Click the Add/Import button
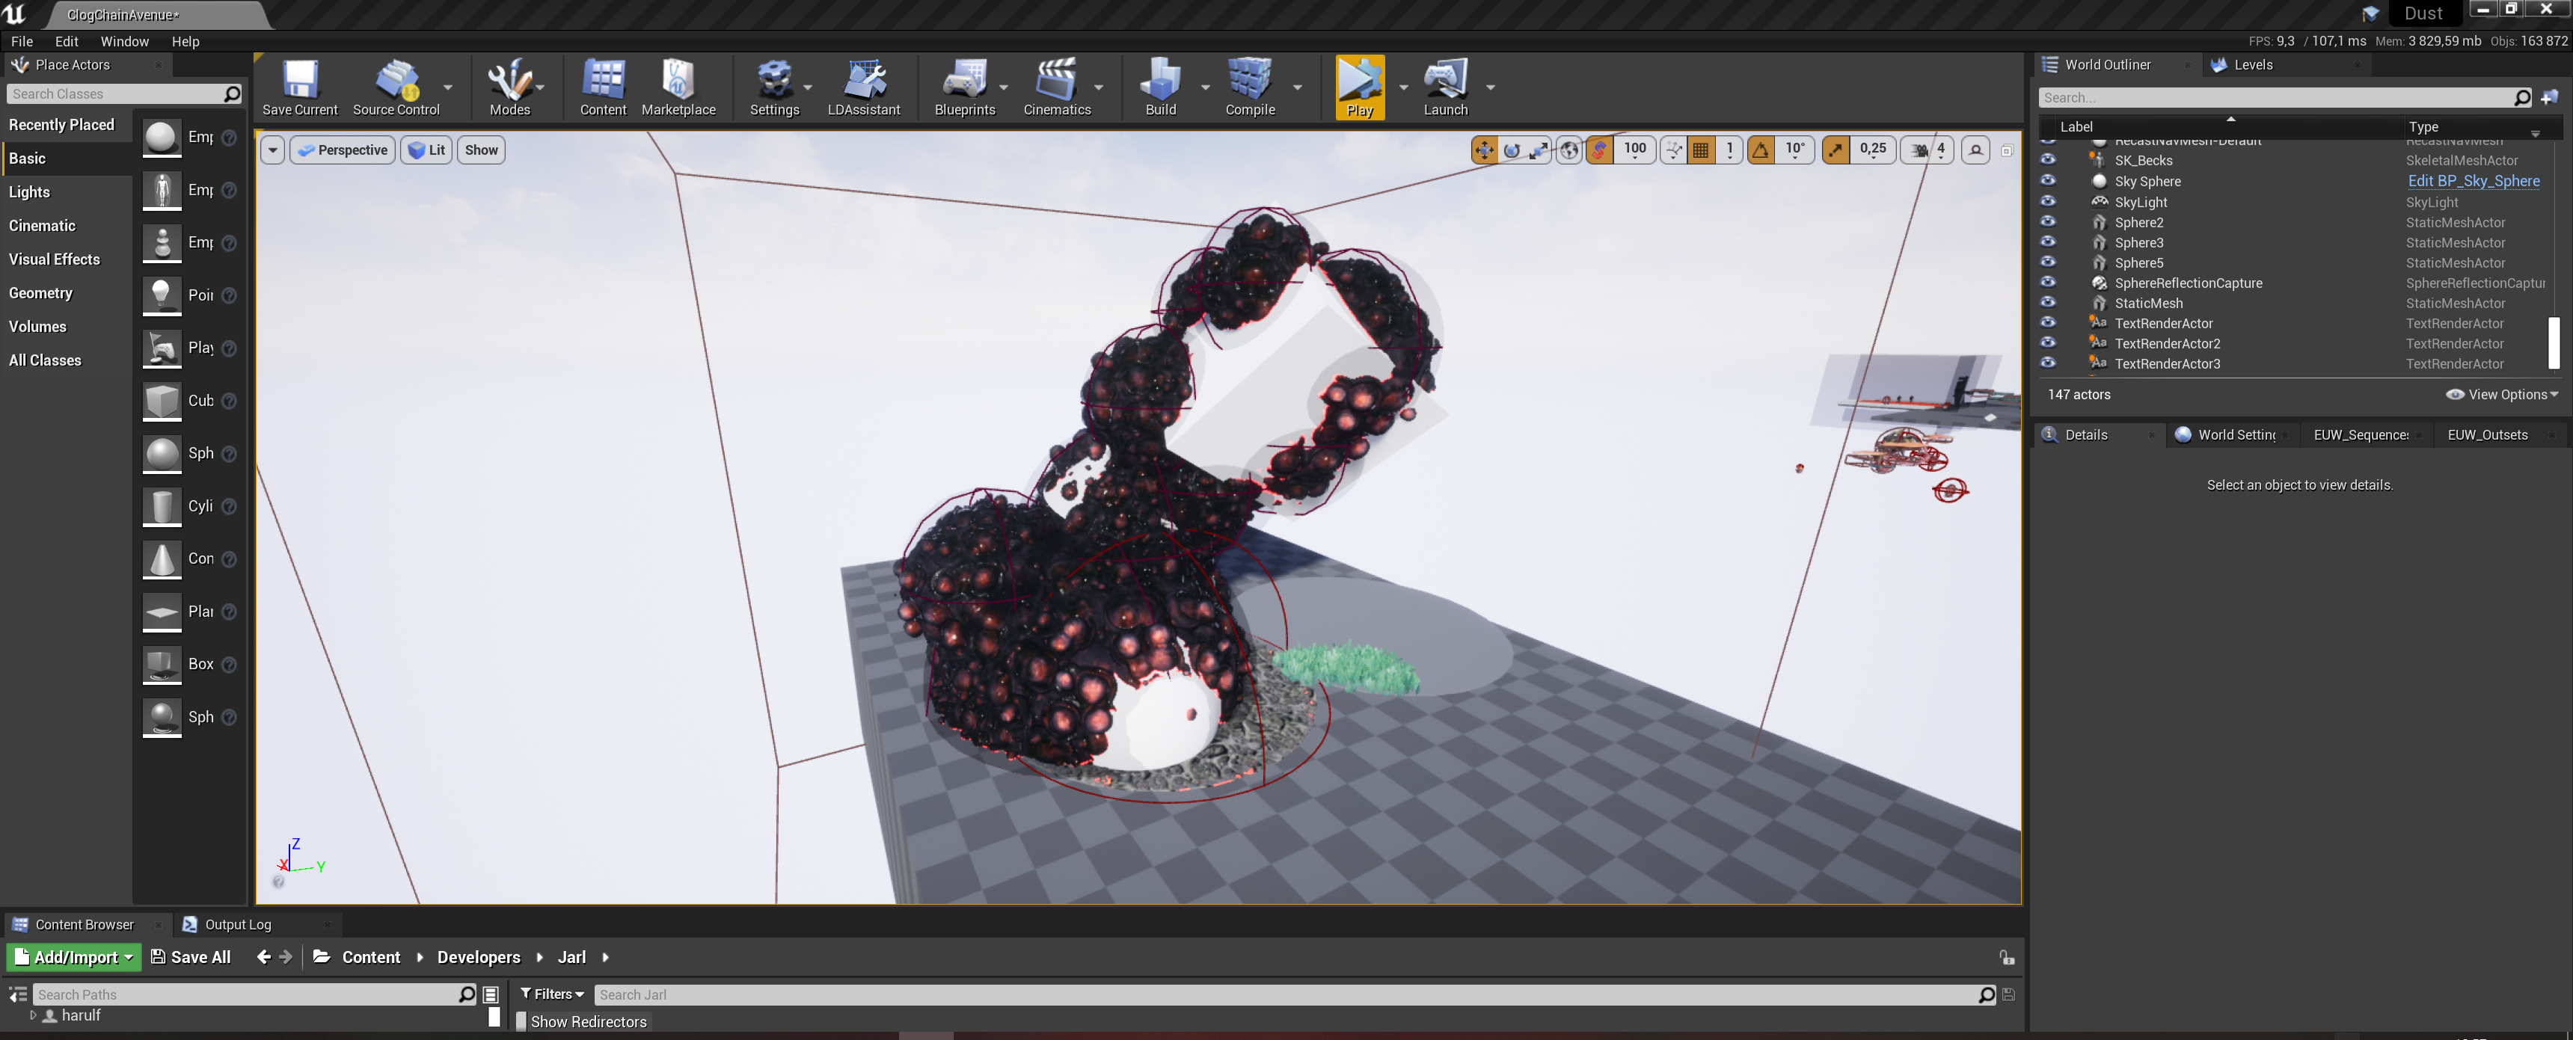This screenshot has height=1040, width=2573. point(74,957)
